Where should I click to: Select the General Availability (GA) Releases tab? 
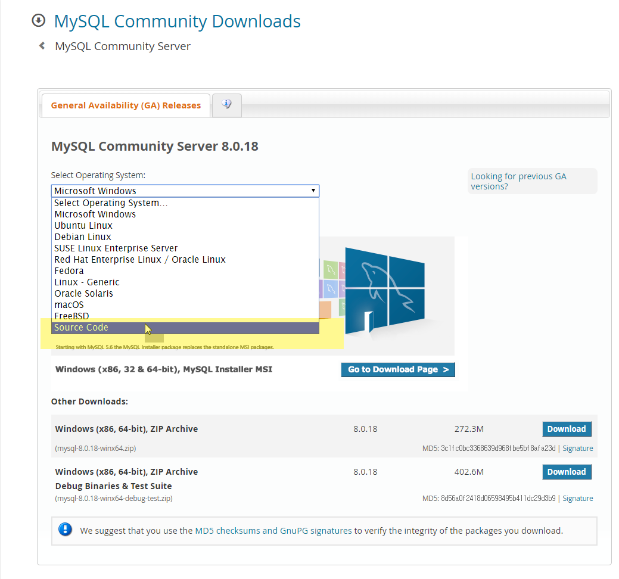coord(126,105)
